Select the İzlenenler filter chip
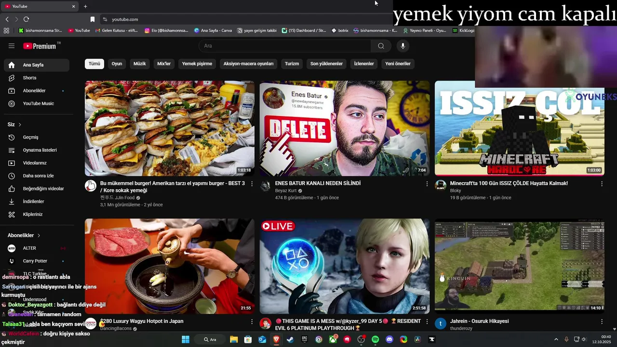The width and height of the screenshot is (617, 347). click(364, 64)
